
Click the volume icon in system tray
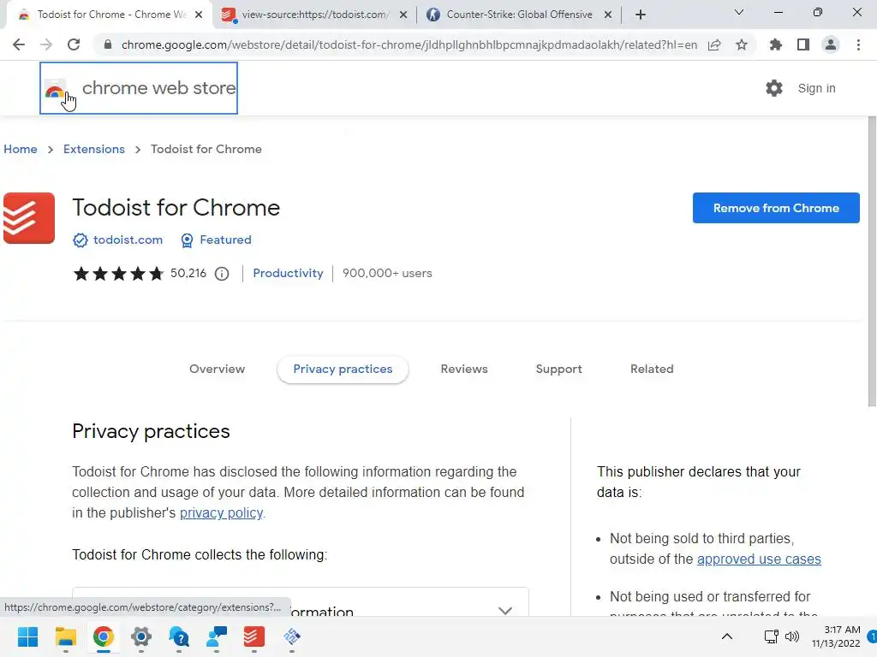792,636
